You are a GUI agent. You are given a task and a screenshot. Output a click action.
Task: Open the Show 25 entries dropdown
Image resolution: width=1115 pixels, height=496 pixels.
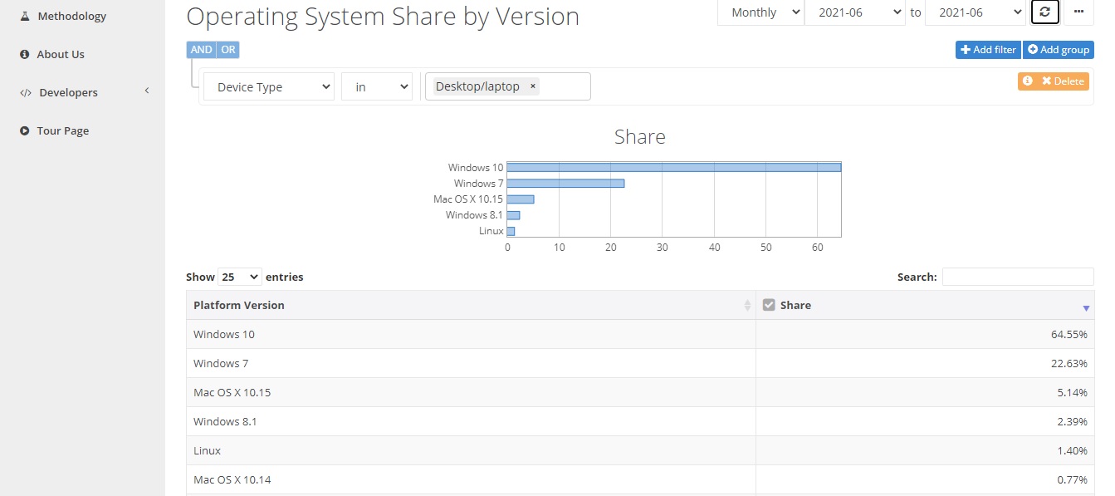tap(239, 277)
